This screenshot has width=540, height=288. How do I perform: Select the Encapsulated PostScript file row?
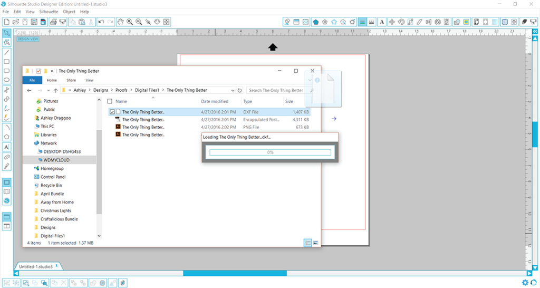pyautogui.click(x=209, y=120)
